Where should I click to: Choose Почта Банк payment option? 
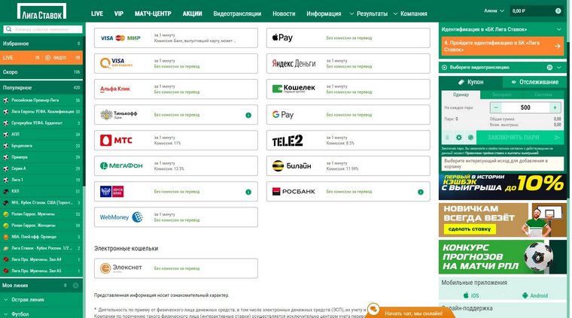(176, 192)
